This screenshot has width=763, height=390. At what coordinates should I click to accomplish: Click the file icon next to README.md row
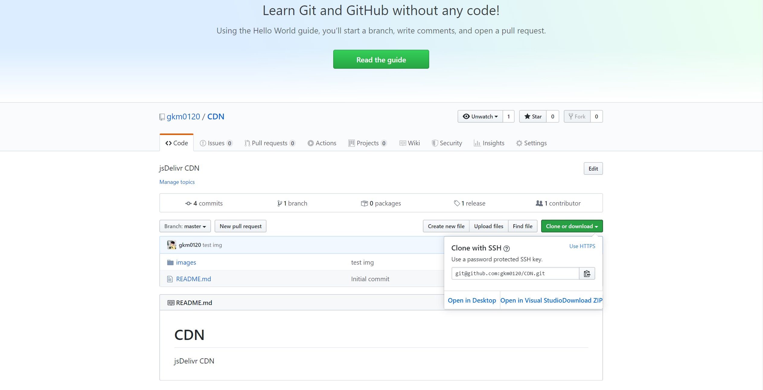click(x=170, y=279)
